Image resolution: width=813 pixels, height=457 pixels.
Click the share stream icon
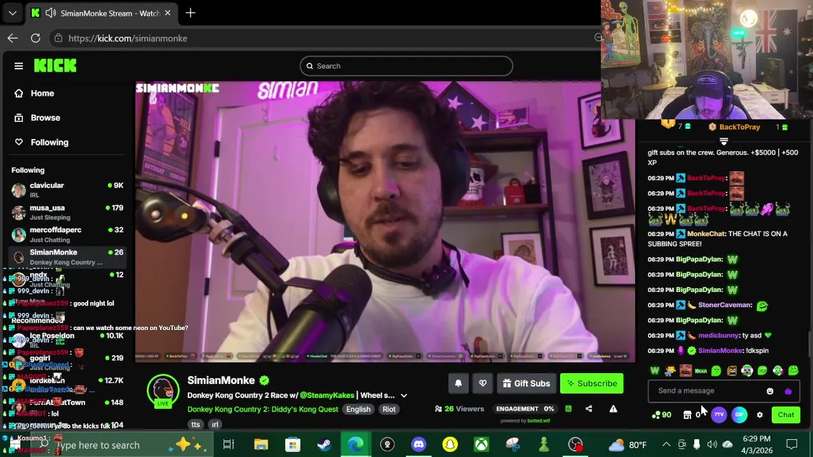(589, 409)
